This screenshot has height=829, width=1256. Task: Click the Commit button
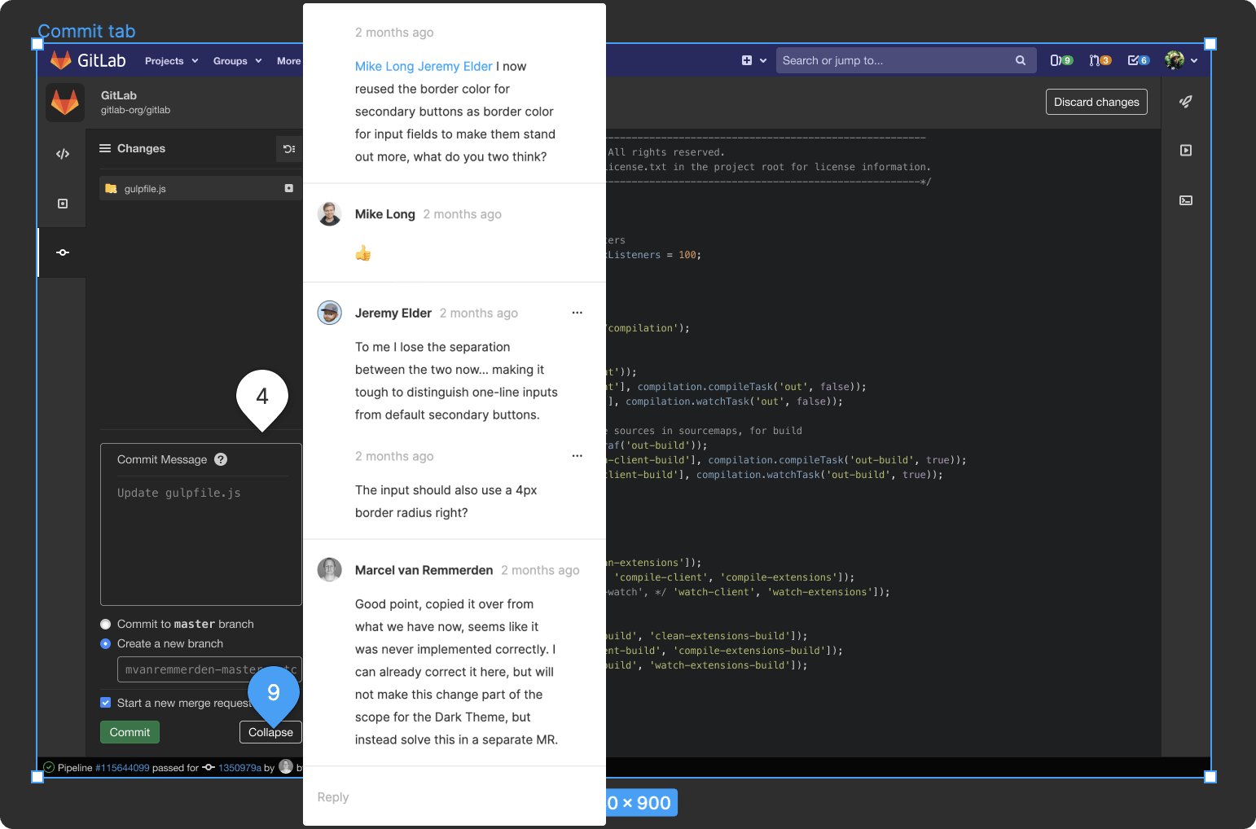(130, 732)
